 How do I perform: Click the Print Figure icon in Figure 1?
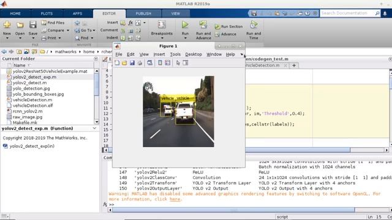pyautogui.click(x=140, y=63)
